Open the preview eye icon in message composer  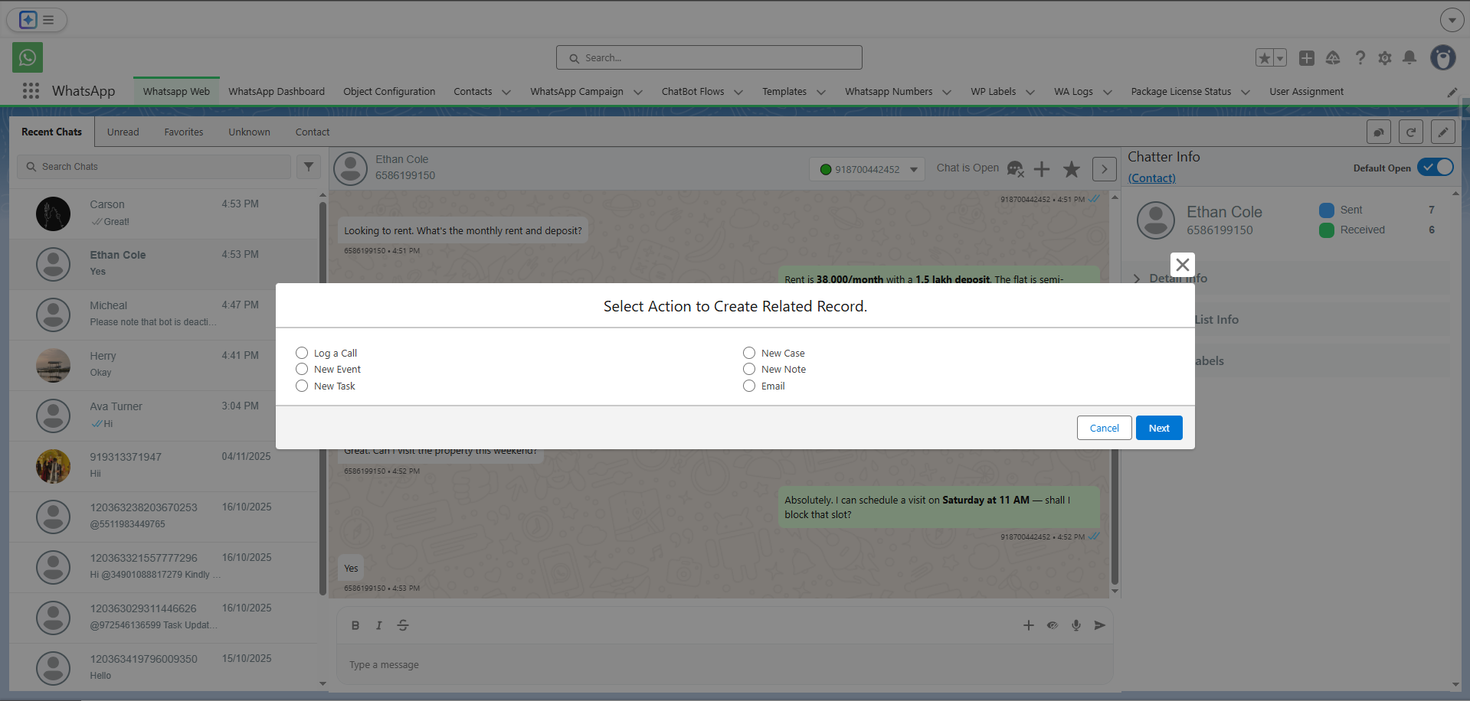pos(1052,625)
